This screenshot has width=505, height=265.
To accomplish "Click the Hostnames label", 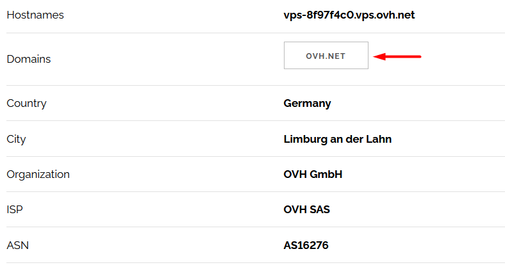I will pyautogui.click(x=35, y=15).
